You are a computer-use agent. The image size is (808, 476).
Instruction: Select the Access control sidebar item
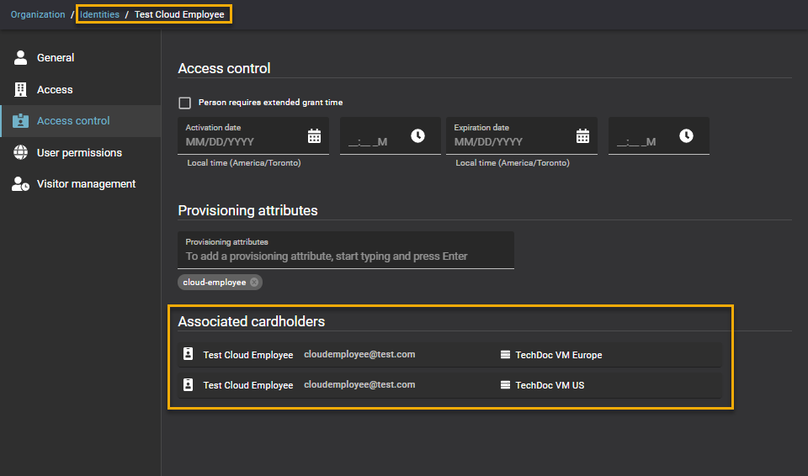(73, 121)
